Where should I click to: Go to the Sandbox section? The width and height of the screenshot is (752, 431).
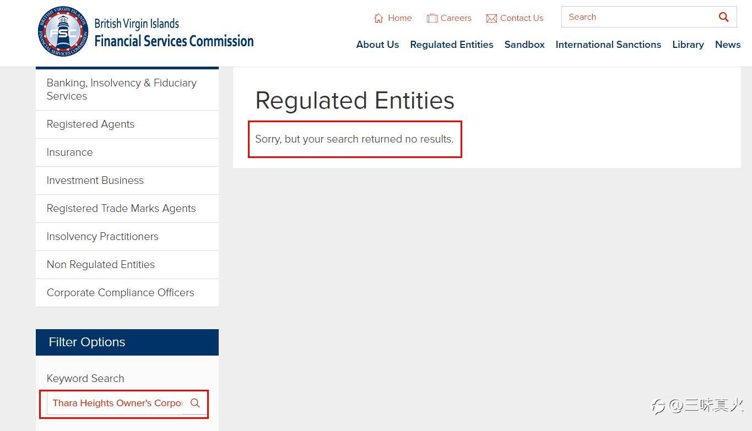(x=524, y=45)
